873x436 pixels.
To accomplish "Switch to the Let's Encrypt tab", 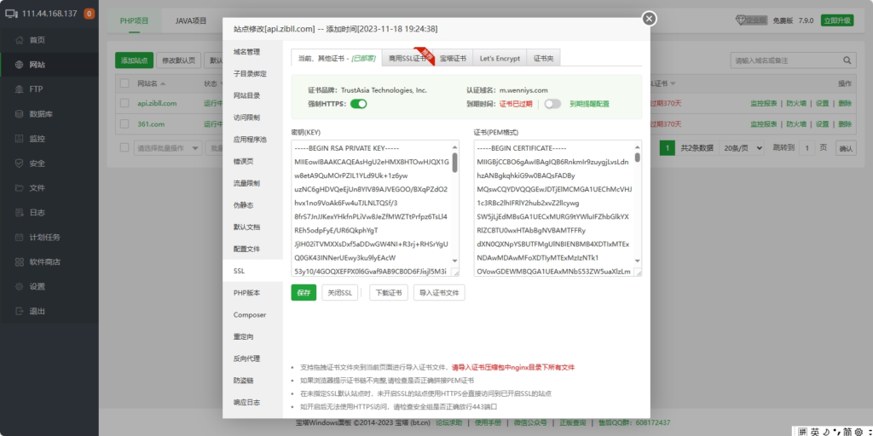I will coord(499,58).
